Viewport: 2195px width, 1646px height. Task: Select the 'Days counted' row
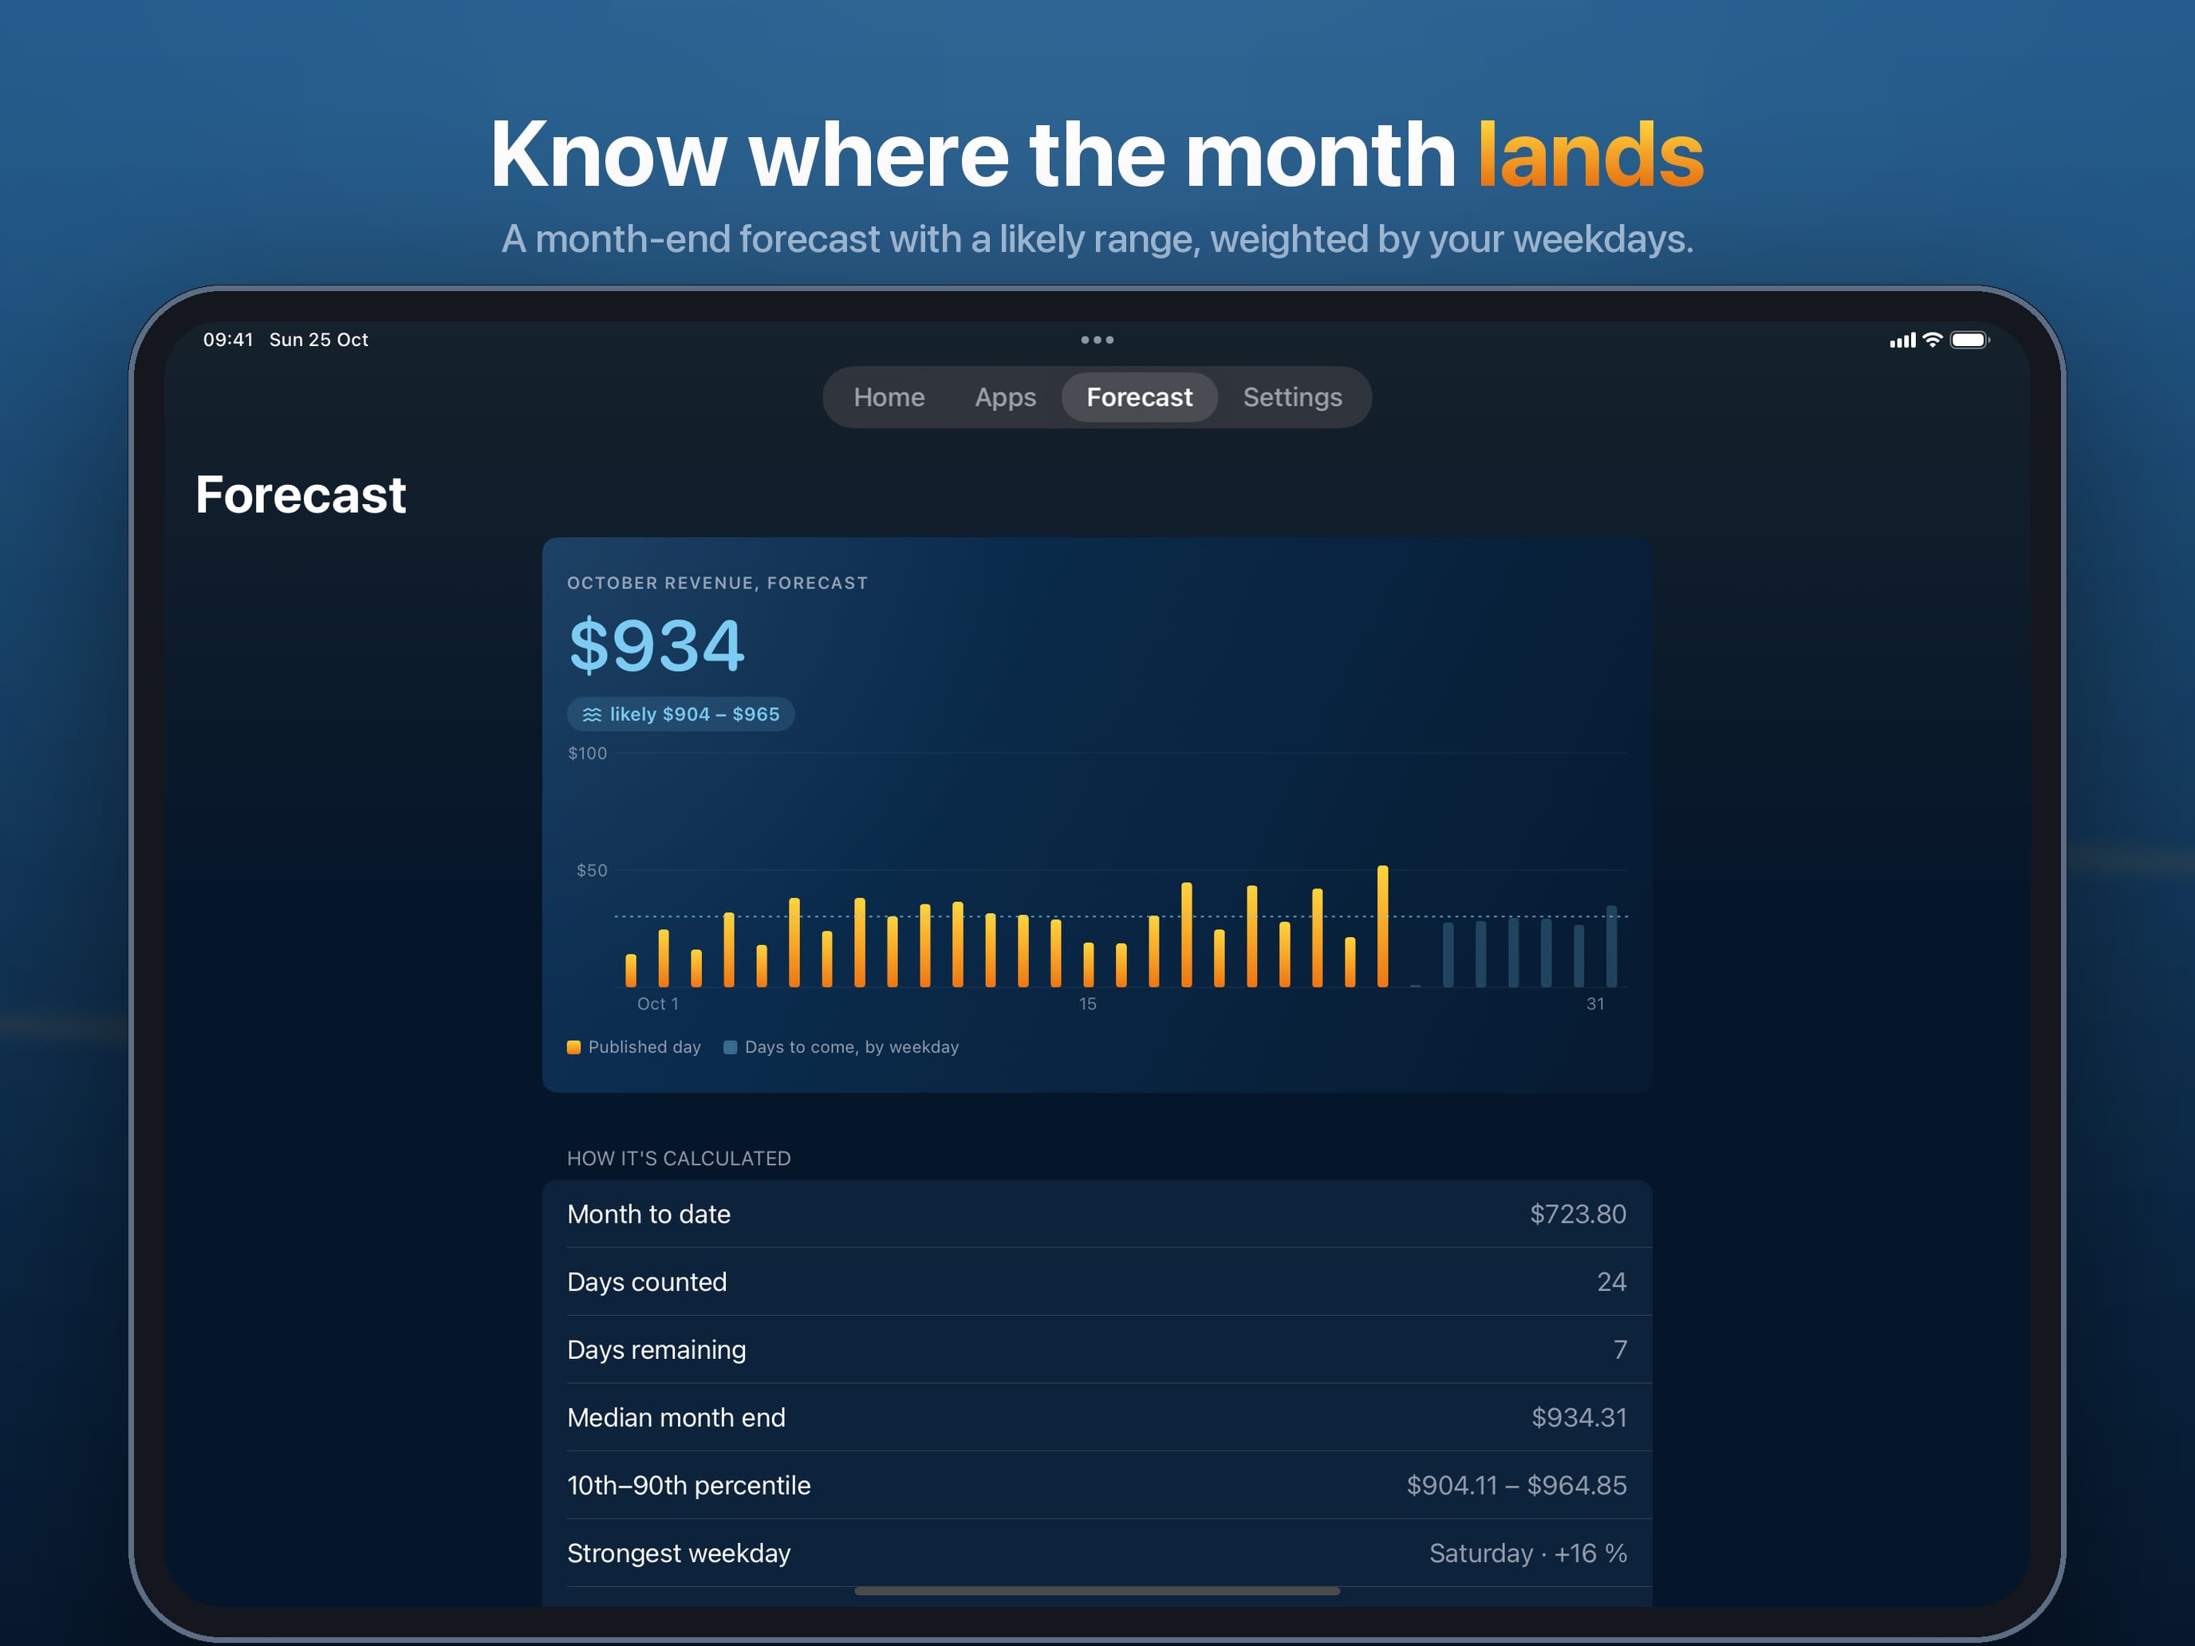[x=1097, y=1281]
